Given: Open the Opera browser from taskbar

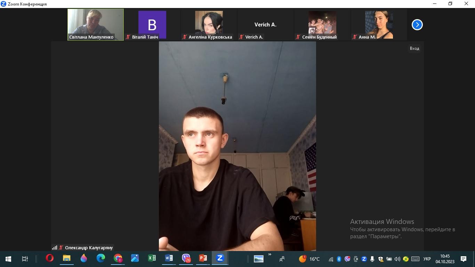Looking at the screenshot, I should pos(50,258).
